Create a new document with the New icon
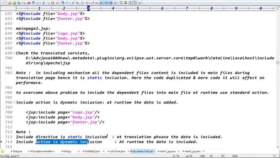The image size is (280, 158). pos(5,3)
